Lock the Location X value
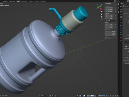Screen dimensions: 129x97 click(x=115, y=8)
